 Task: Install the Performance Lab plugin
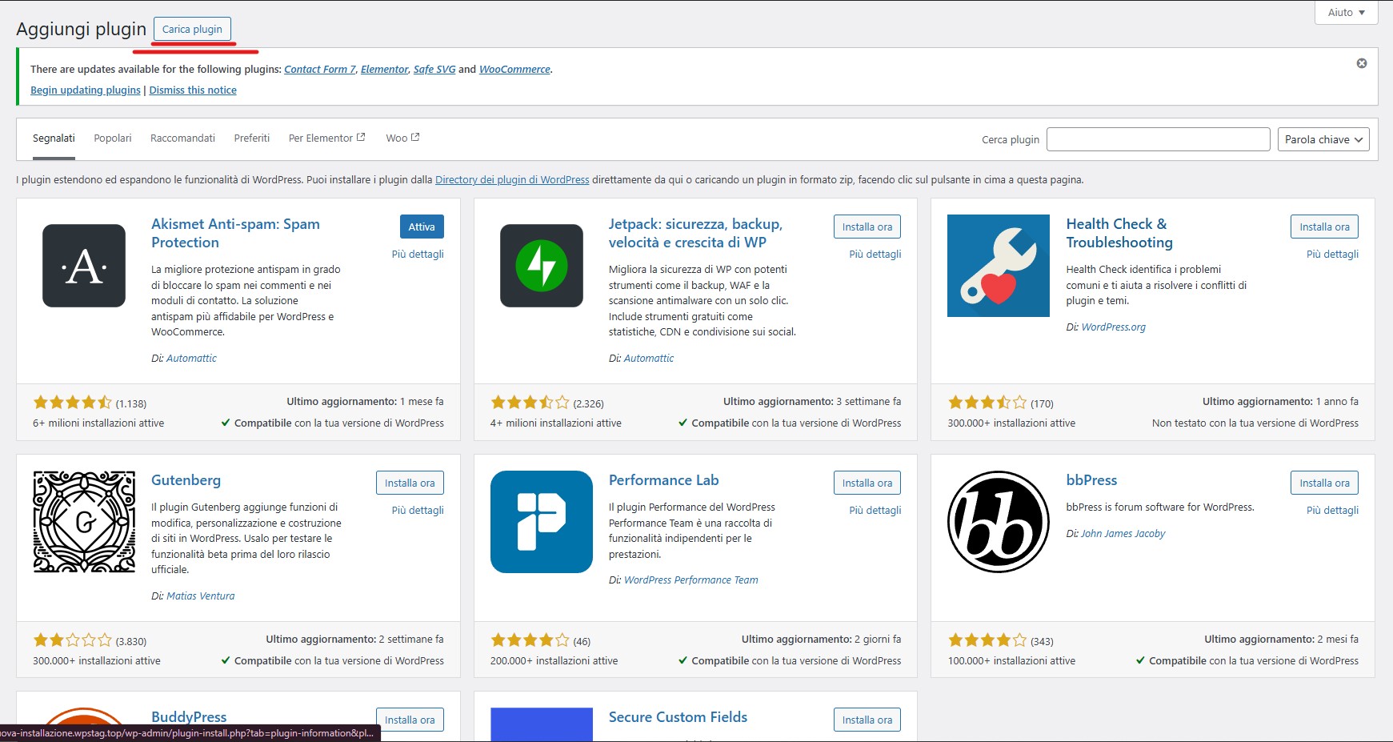[x=867, y=483]
